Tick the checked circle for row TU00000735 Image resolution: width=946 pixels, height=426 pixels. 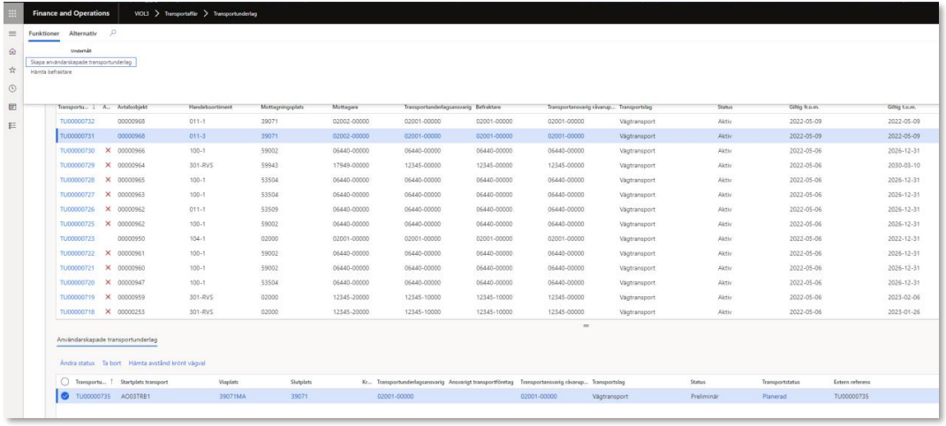tap(64, 397)
